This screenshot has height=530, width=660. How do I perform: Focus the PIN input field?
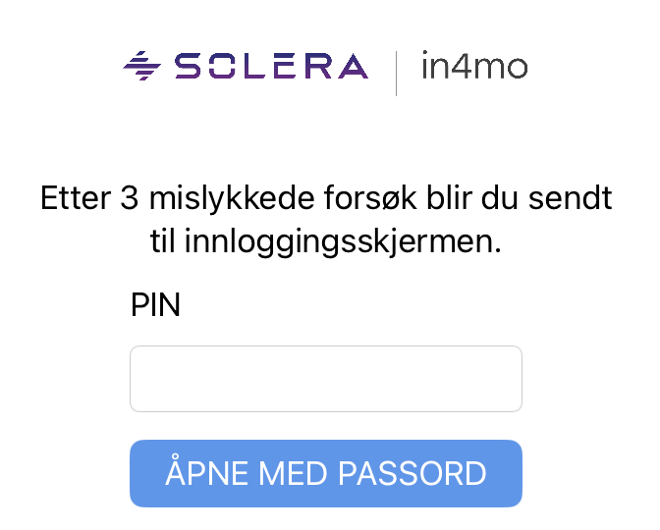[x=325, y=379]
